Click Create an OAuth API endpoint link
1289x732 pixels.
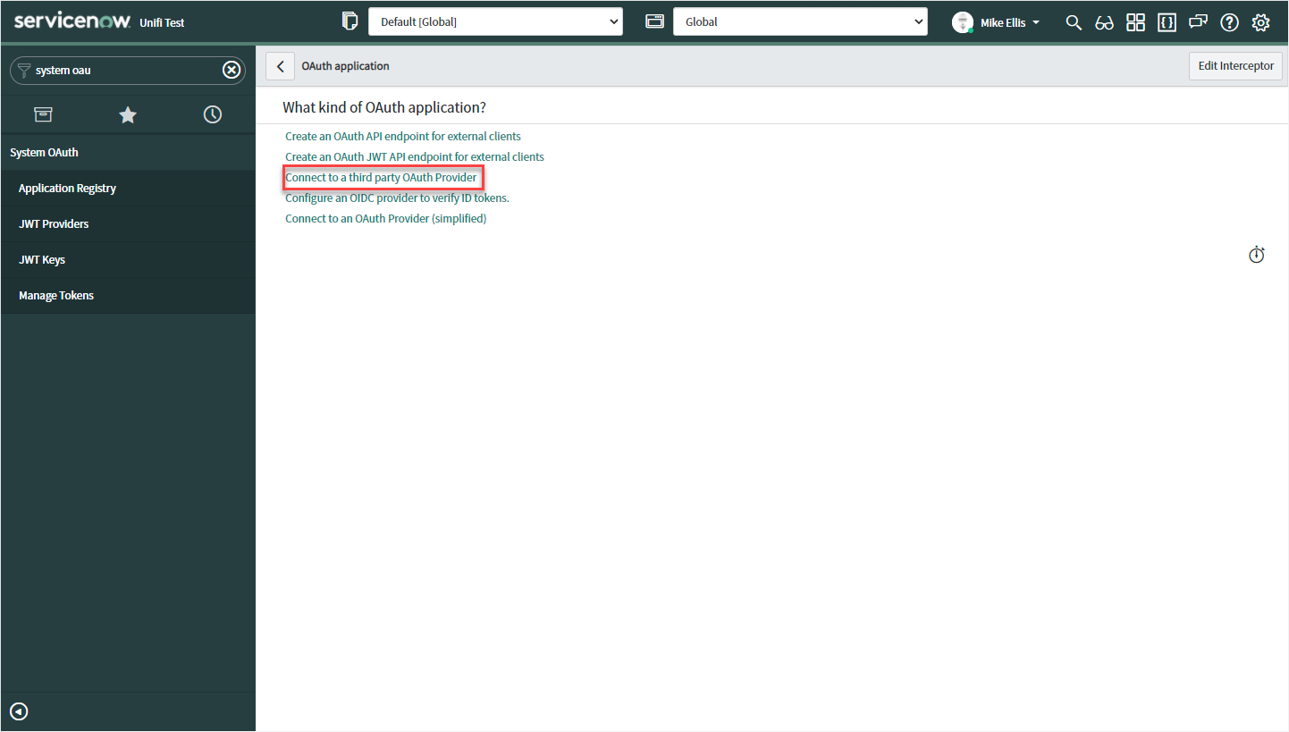click(403, 137)
